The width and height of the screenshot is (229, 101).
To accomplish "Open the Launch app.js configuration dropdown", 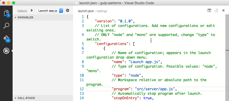I will (x=50, y=11).
